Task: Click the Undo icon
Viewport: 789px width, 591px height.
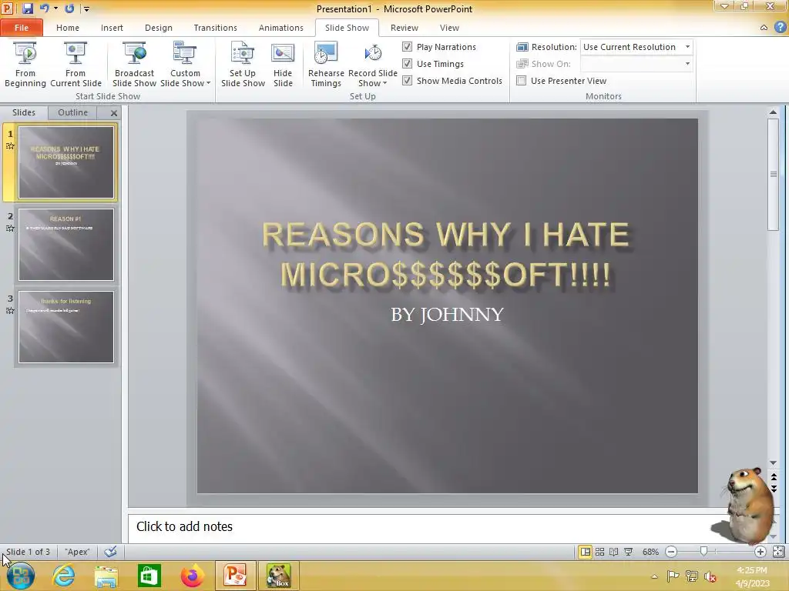Action: click(x=44, y=8)
